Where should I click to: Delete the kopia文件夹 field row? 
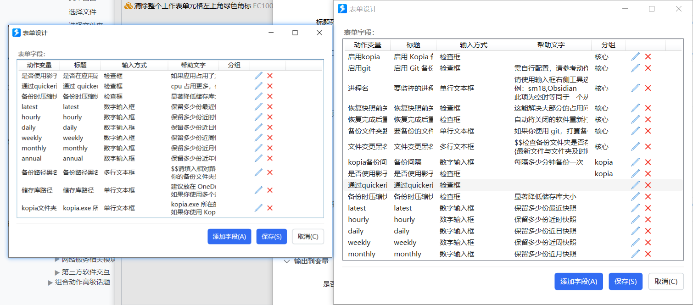coord(271,208)
